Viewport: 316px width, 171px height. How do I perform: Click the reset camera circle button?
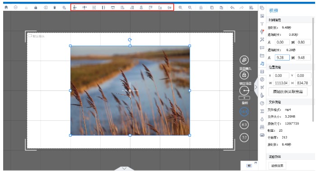(244, 60)
